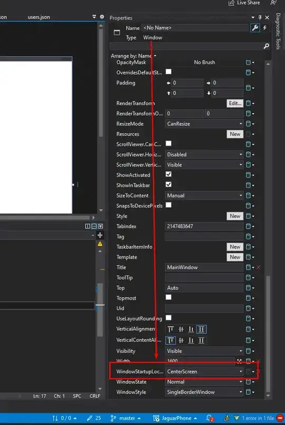285x425 pixels.
Task: Click the designer horizontal scrollbar right arrow
Action: click(93, 217)
